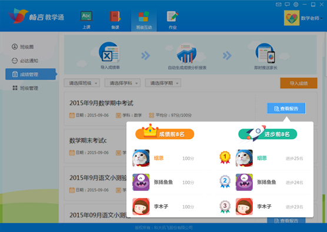
Task: Click 进步23名 value
Action: point(294,207)
